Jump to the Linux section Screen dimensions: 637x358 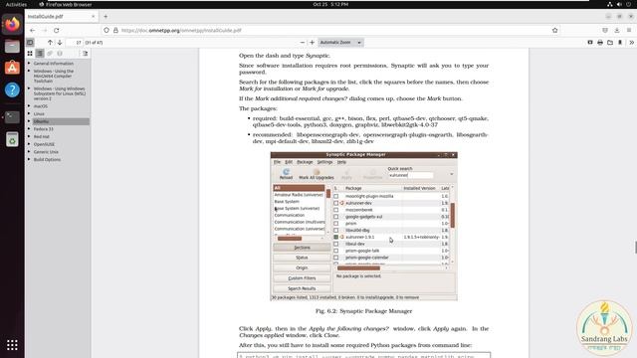pyautogui.click(x=39, y=114)
